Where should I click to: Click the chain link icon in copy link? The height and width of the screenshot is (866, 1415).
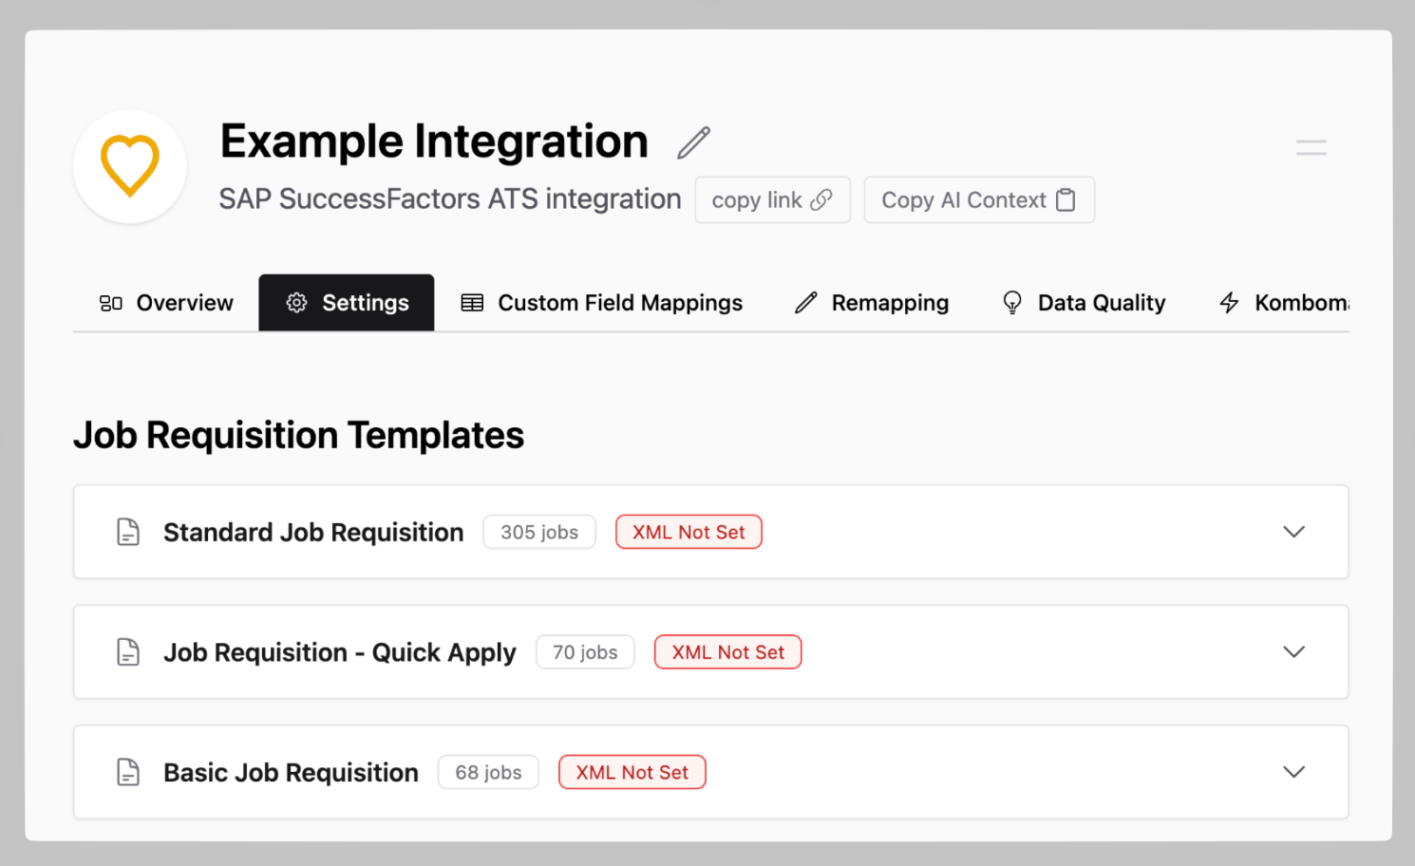point(821,199)
